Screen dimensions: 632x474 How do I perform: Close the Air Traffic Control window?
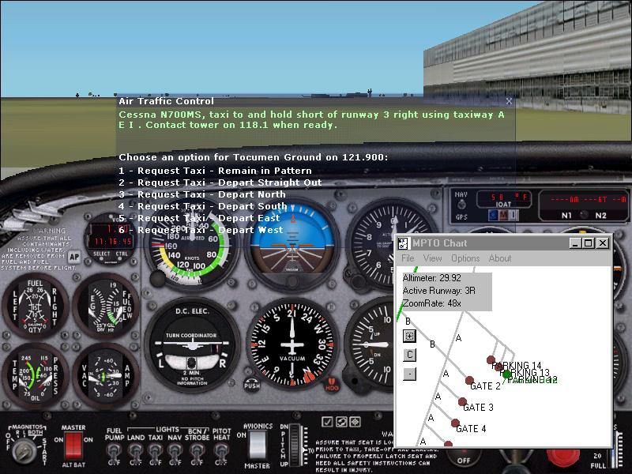[509, 101]
